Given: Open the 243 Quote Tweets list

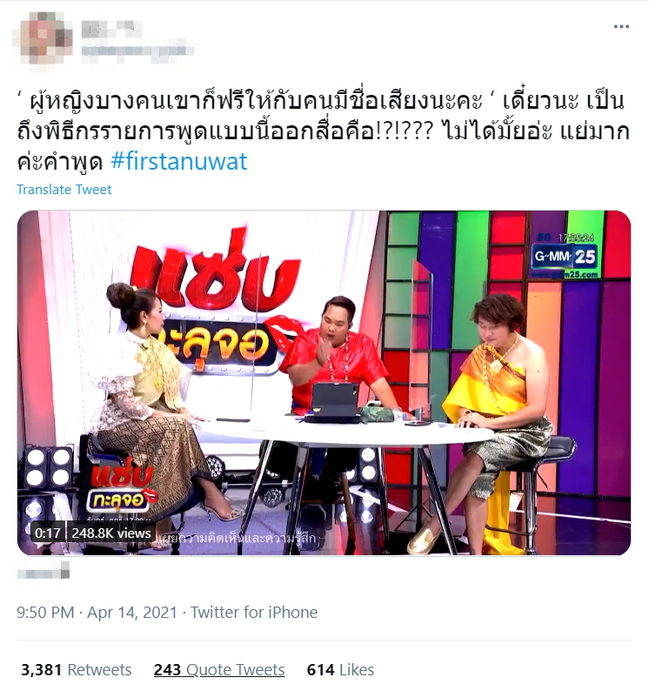Looking at the screenshot, I should coord(219,670).
